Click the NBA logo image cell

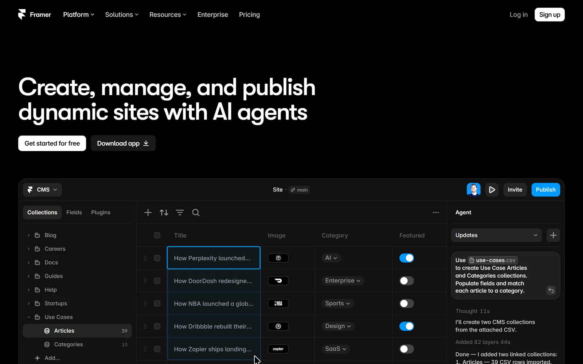click(x=278, y=304)
